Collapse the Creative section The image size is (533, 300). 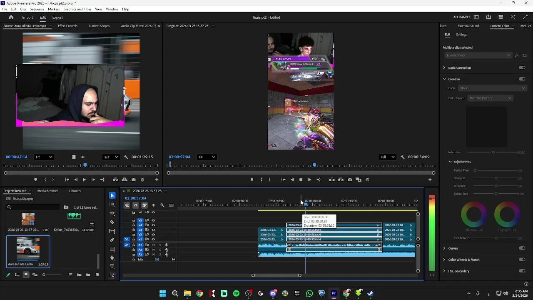point(444,79)
